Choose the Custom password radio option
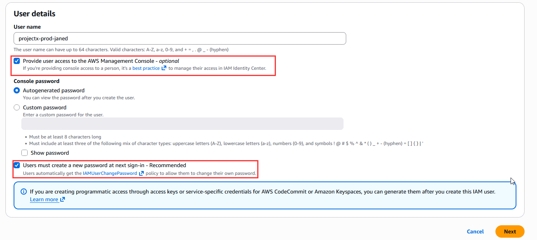The height and width of the screenshot is (240, 537). click(x=17, y=107)
